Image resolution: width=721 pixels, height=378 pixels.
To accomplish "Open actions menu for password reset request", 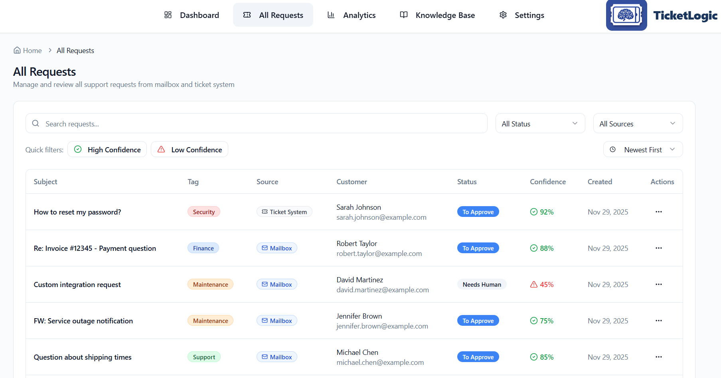I will [658, 212].
